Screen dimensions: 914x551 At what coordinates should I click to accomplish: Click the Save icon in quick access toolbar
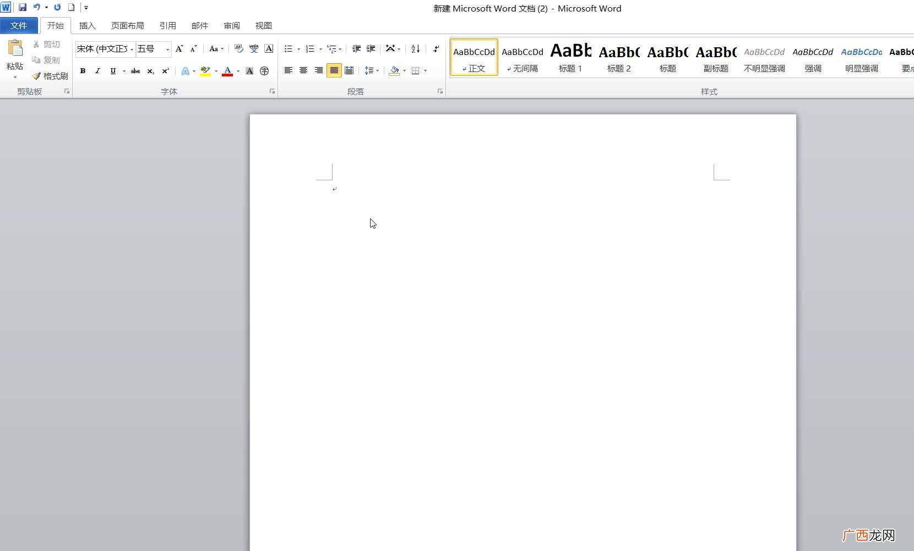(23, 8)
